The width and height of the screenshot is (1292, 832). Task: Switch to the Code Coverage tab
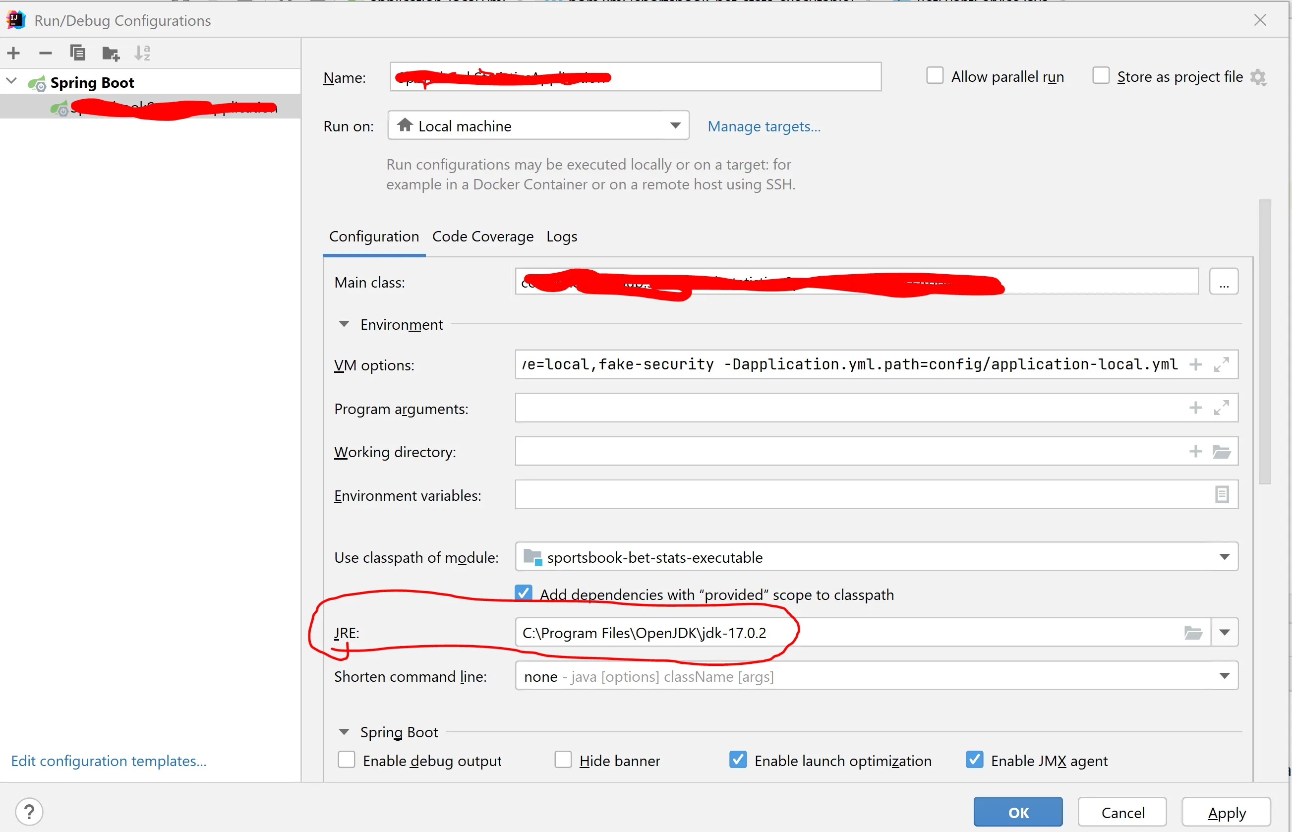(x=483, y=237)
